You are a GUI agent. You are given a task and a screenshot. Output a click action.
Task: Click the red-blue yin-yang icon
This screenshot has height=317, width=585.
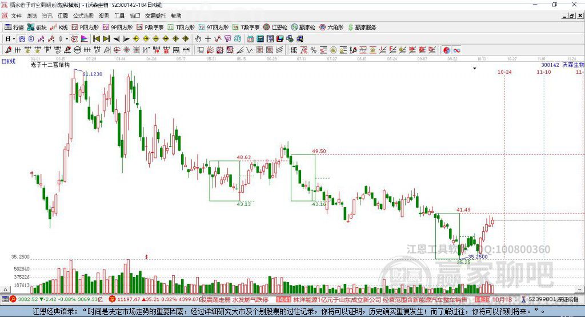(x=447, y=50)
